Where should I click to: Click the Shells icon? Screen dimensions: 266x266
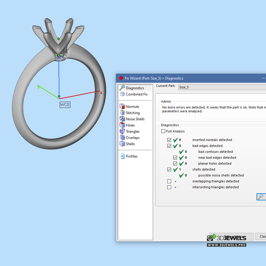122,144
